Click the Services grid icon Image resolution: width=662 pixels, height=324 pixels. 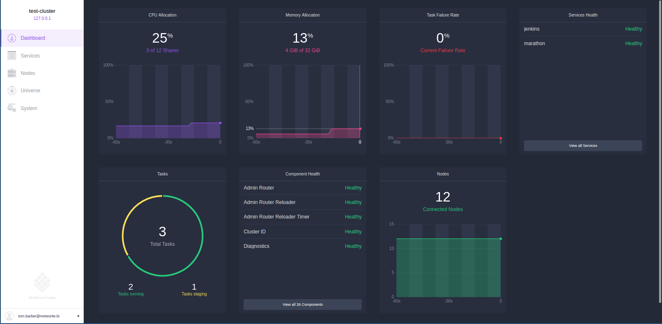(x=12, y=56)
